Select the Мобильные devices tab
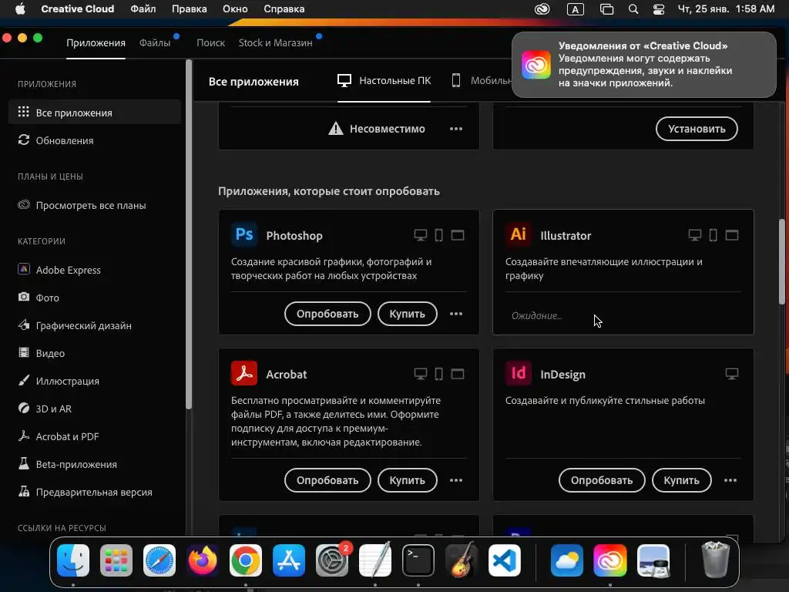Viewport: 789px width, 592px height. tap(481, 80)
